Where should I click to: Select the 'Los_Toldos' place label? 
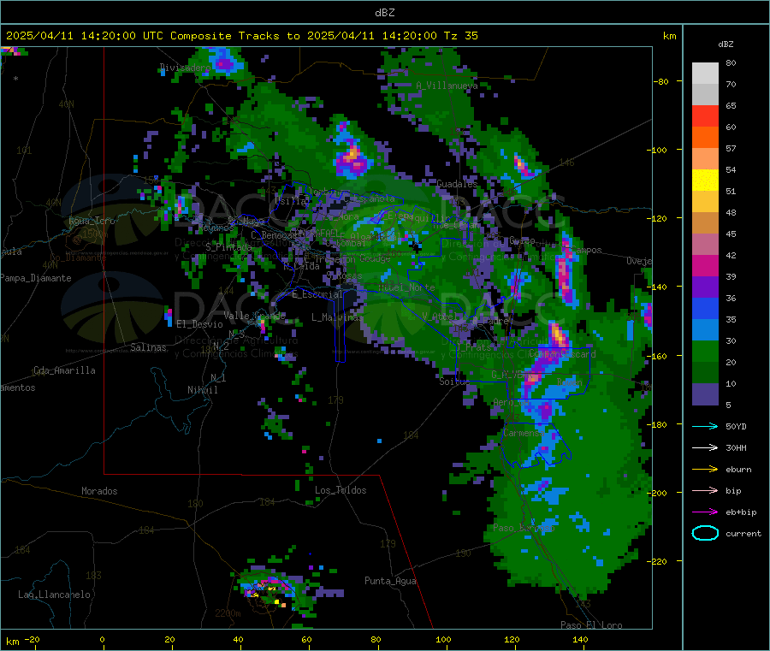341,490
